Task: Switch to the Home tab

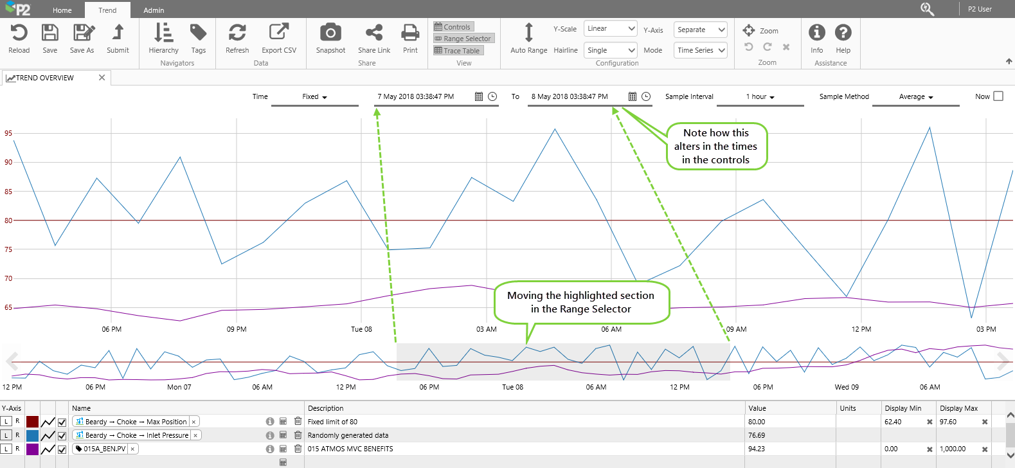Action: point(62,10)
